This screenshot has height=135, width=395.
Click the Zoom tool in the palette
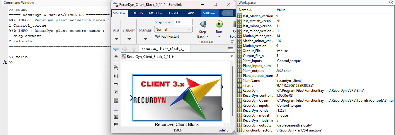116,68
